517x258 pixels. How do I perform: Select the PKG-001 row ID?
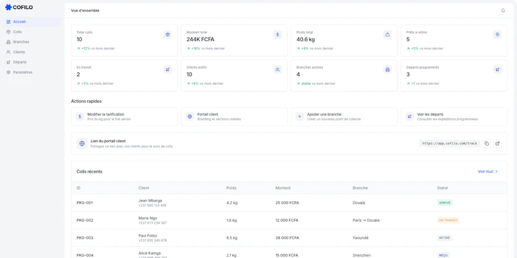point(85,203)
